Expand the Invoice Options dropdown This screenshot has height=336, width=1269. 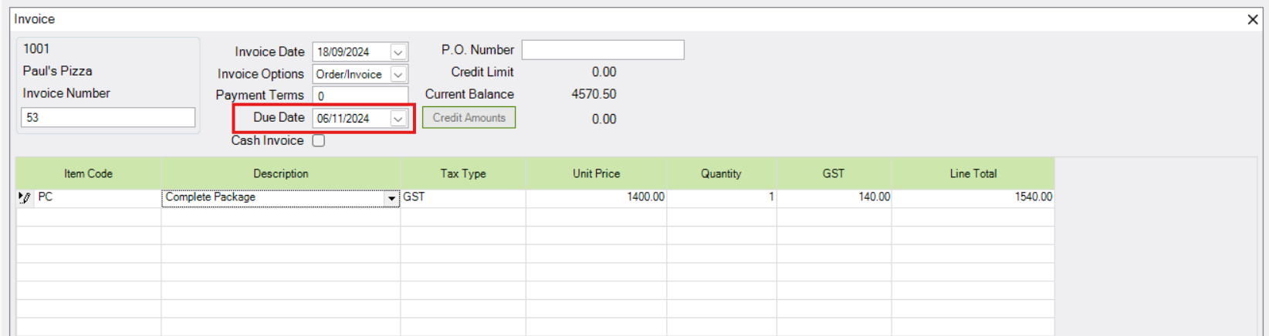click(398, 75)
